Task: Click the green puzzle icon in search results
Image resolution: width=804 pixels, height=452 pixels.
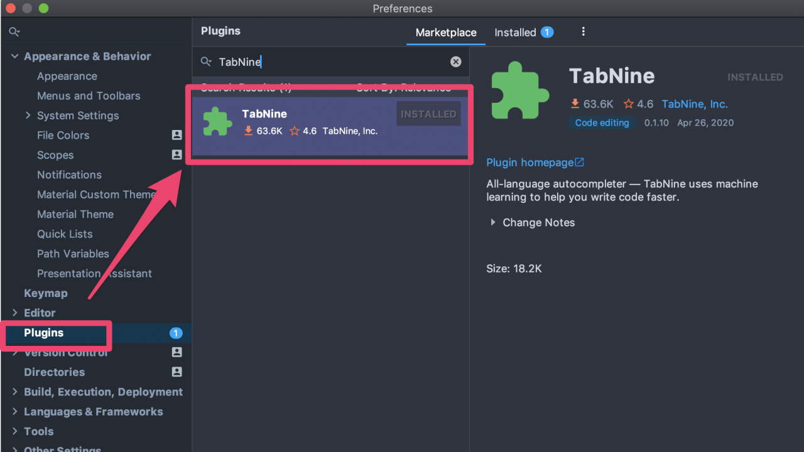Action: click(x=217, y=121)
